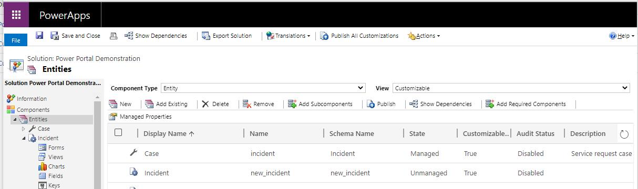Collapse the Entities tree node
This screenshot has height=189, width=638.
(x=14, y=120)
